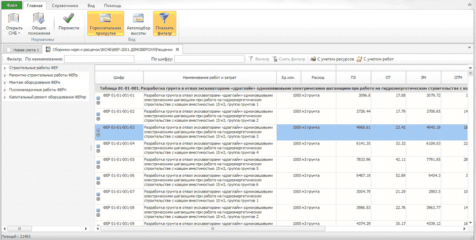
Task: Click the ПЗ column header
Action: click(353, 77)
